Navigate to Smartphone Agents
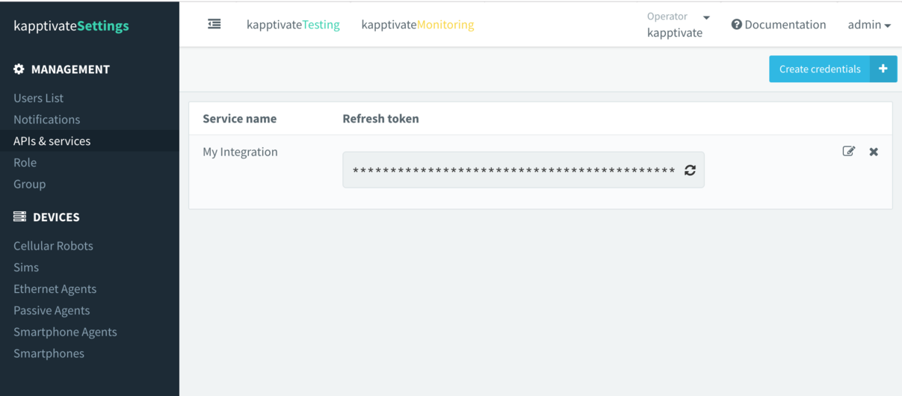 point(65,332)
